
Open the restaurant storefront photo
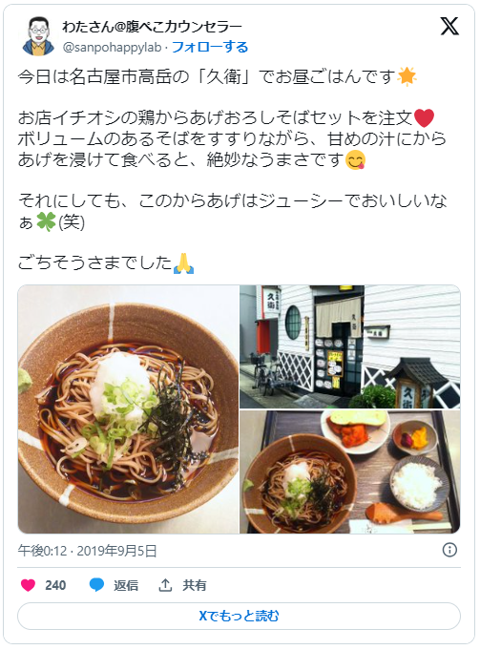pyautogui.click(x=350, y=346)
